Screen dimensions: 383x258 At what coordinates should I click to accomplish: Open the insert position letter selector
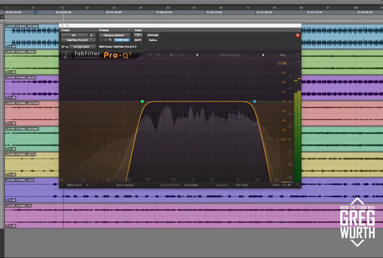point(93,35)
